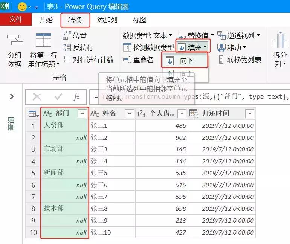The height and width of the screenshot is (244, 290).
Task: Click the ABC type icon of 姓名 column
Action: (x=95, y=114)
